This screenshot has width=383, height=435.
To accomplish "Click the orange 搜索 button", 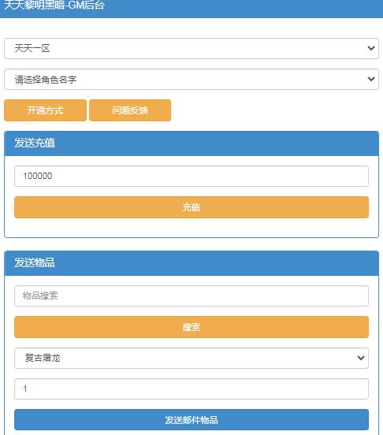I will pos(191,327).
